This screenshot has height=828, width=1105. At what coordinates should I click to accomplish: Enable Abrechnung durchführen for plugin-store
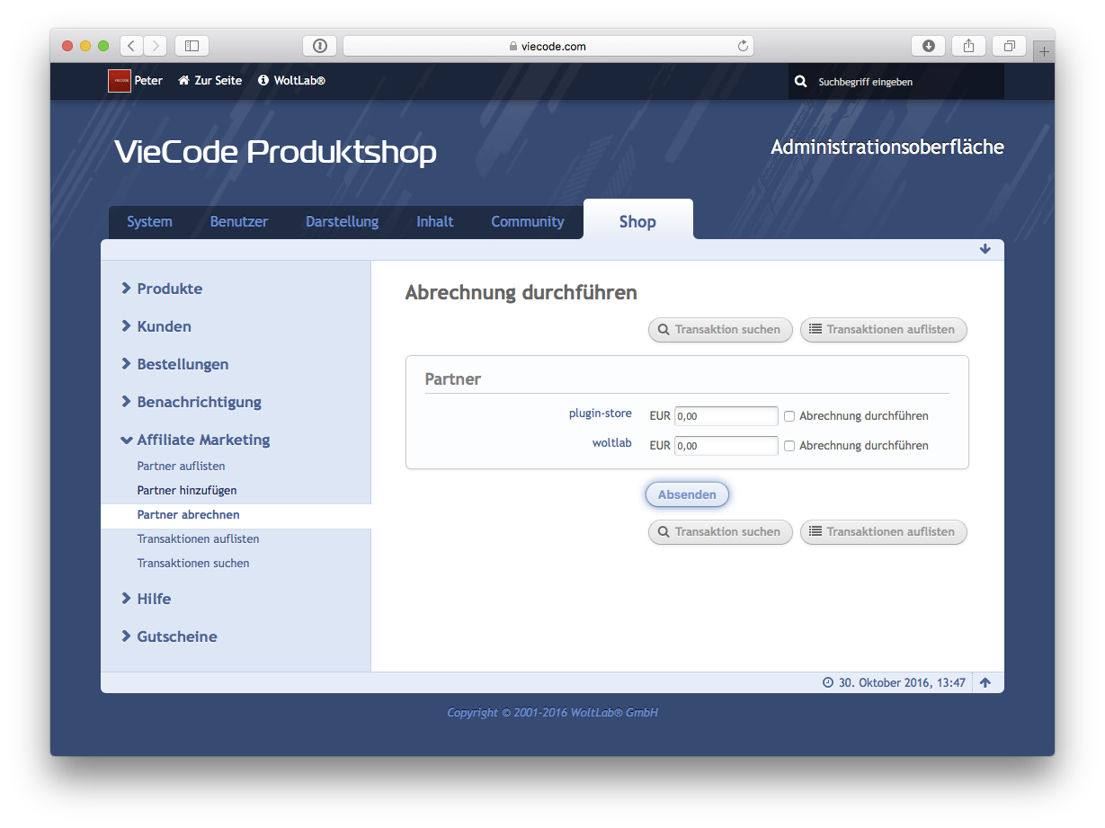point(789,416)
